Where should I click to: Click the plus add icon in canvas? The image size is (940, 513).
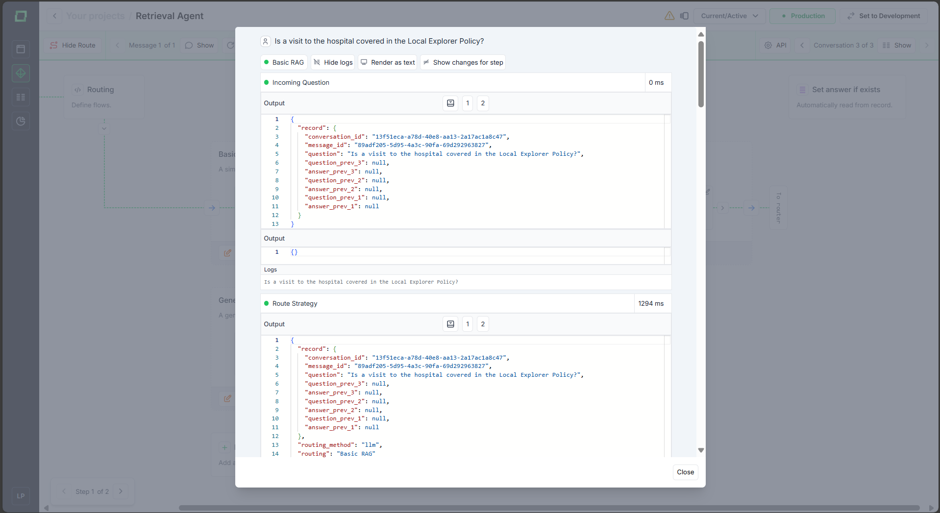click(x=224, y=447)
